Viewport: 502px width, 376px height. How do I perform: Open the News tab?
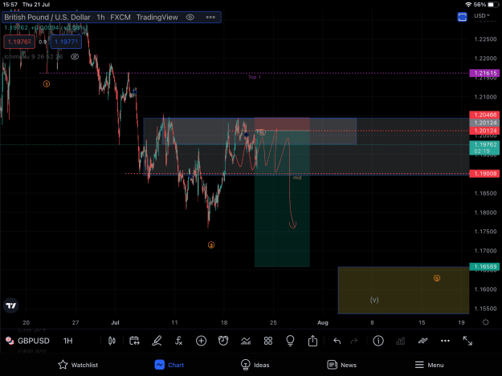coord(342,365)
